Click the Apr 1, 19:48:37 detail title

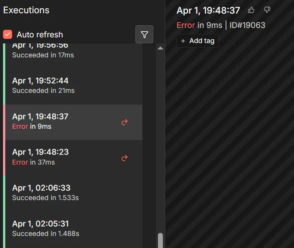coord(208,11)
